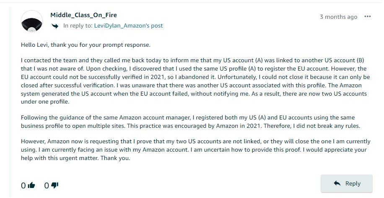Open the three-dot more options menu
The height and width of the screenshot is (198, 384).
367,17
